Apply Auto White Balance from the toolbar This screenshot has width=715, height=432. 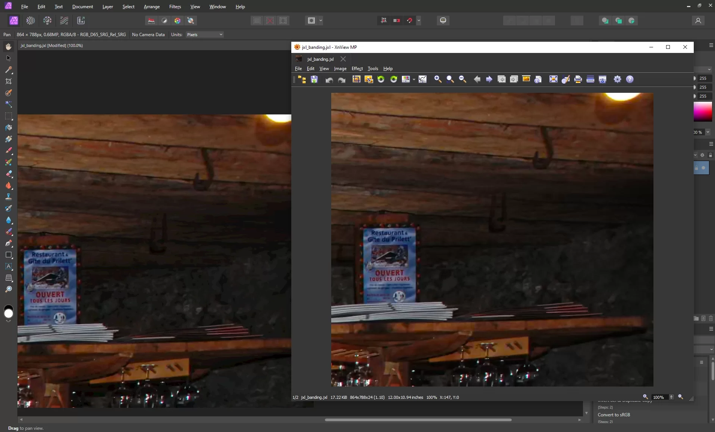[x=191, y=21]
